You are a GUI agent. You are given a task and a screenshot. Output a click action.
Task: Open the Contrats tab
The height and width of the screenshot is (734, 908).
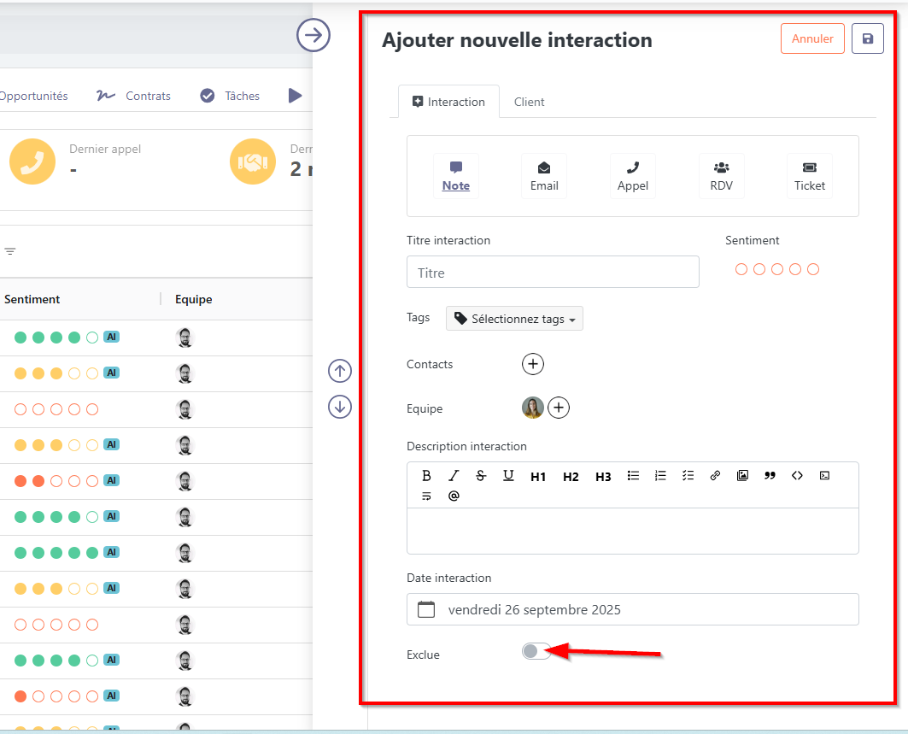pos(148,96)
